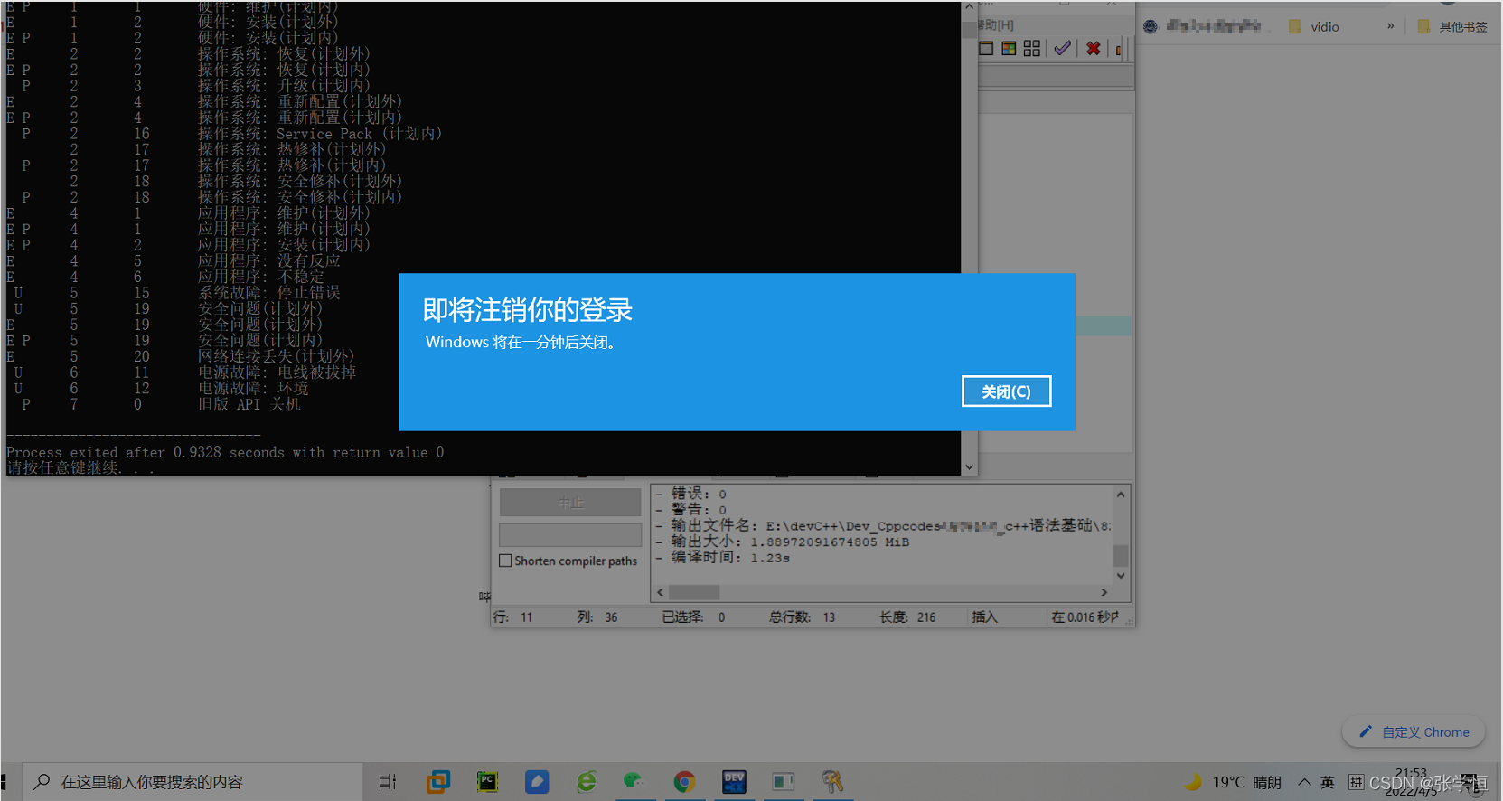The width and height of the screenshot is (1503, 801).
Task: Click the compile log scroll-up arrow
Action: [1121, 495]
